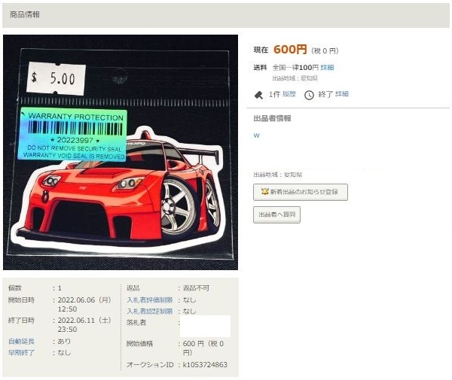The height and width of the screenshot is (380, 452).
Task: Click the blanked 落札者 winner field
Action: coord(205,326)
